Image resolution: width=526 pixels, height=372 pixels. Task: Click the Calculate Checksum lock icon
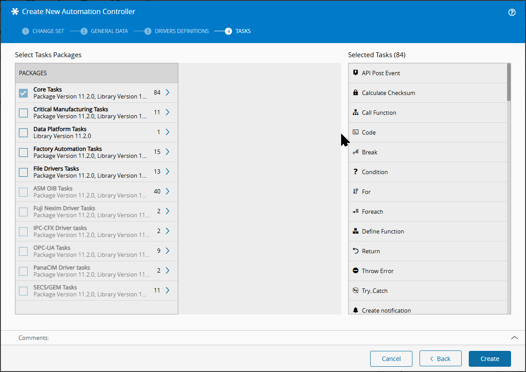(356, 93)
